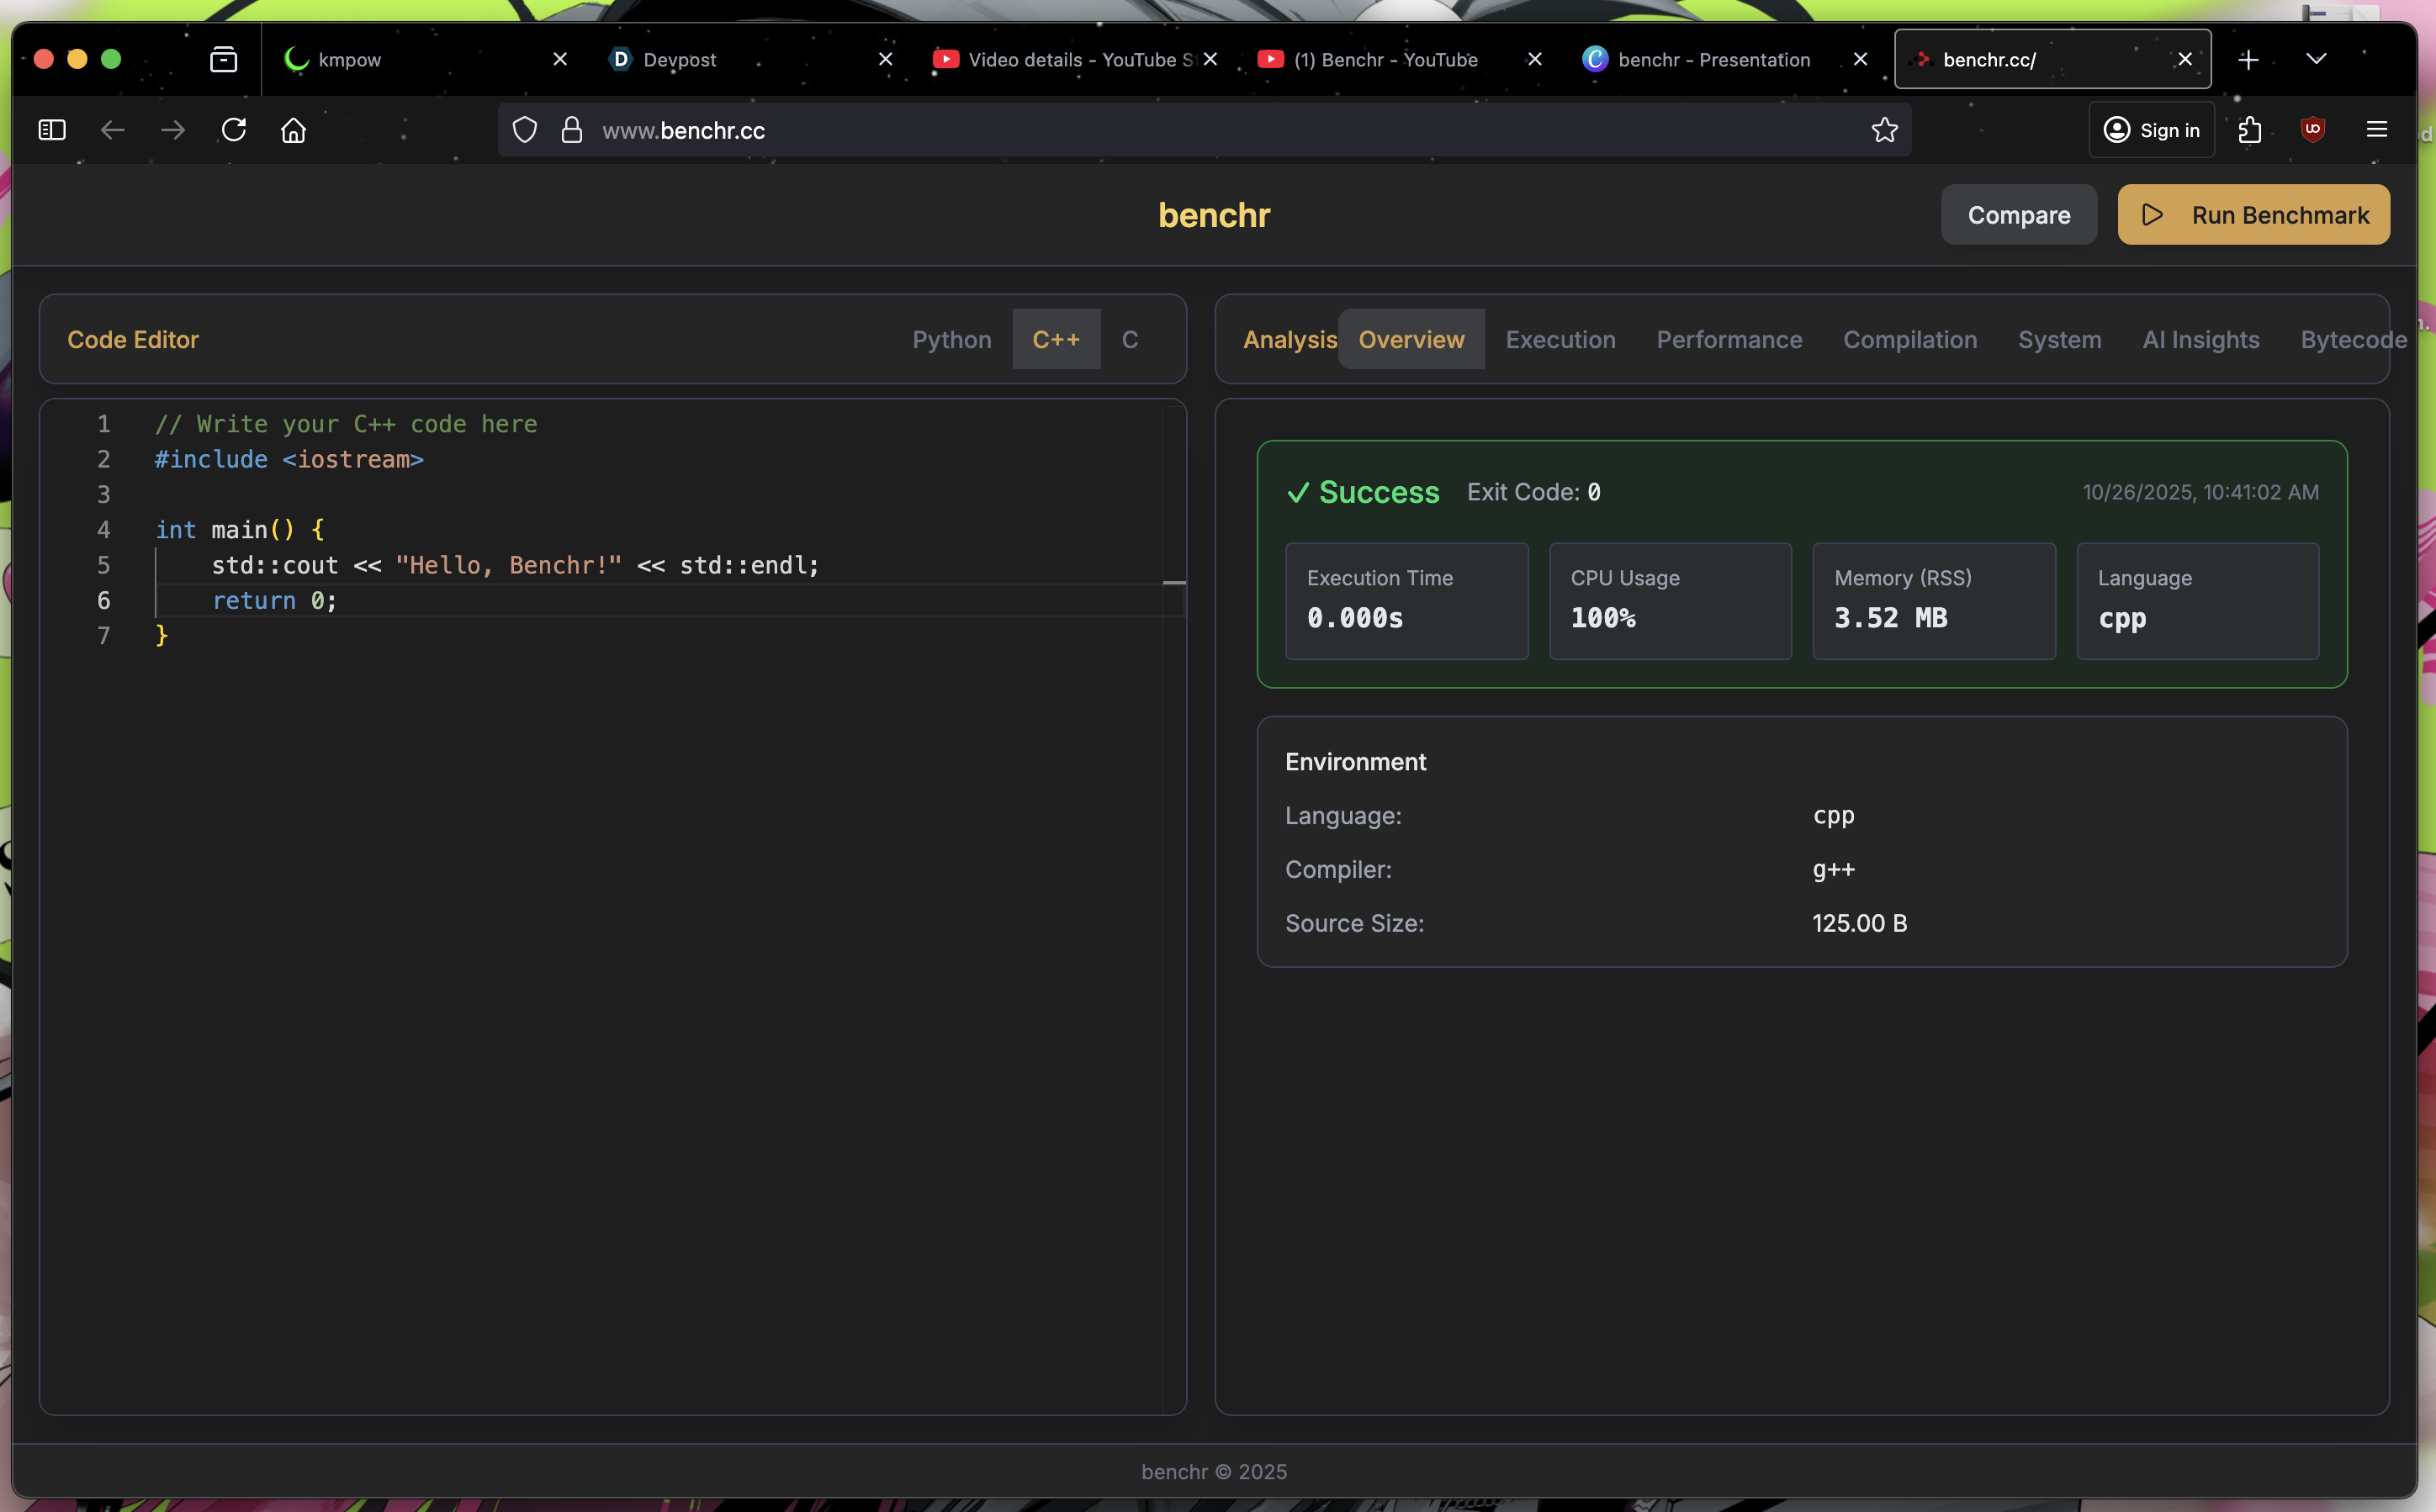
Task: Open the extensions puzzle icon
Action: coord(2250,130)
